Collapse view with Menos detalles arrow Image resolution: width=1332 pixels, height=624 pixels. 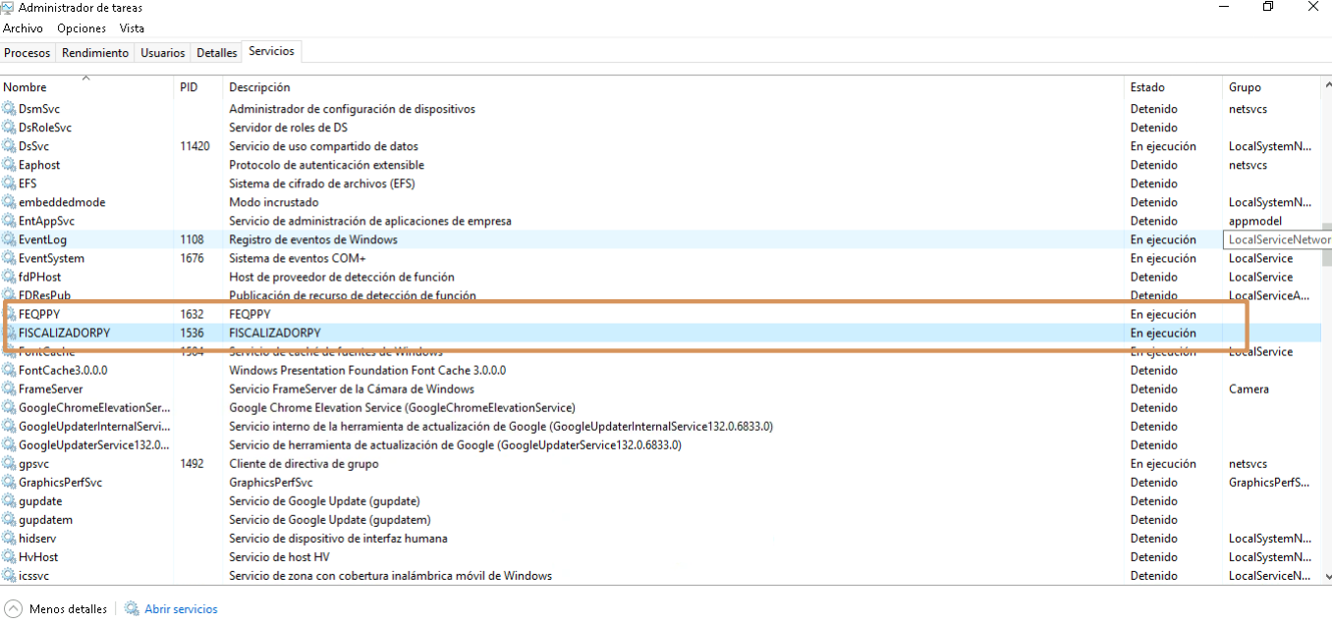pyautogui.click(x=13, y=609)
